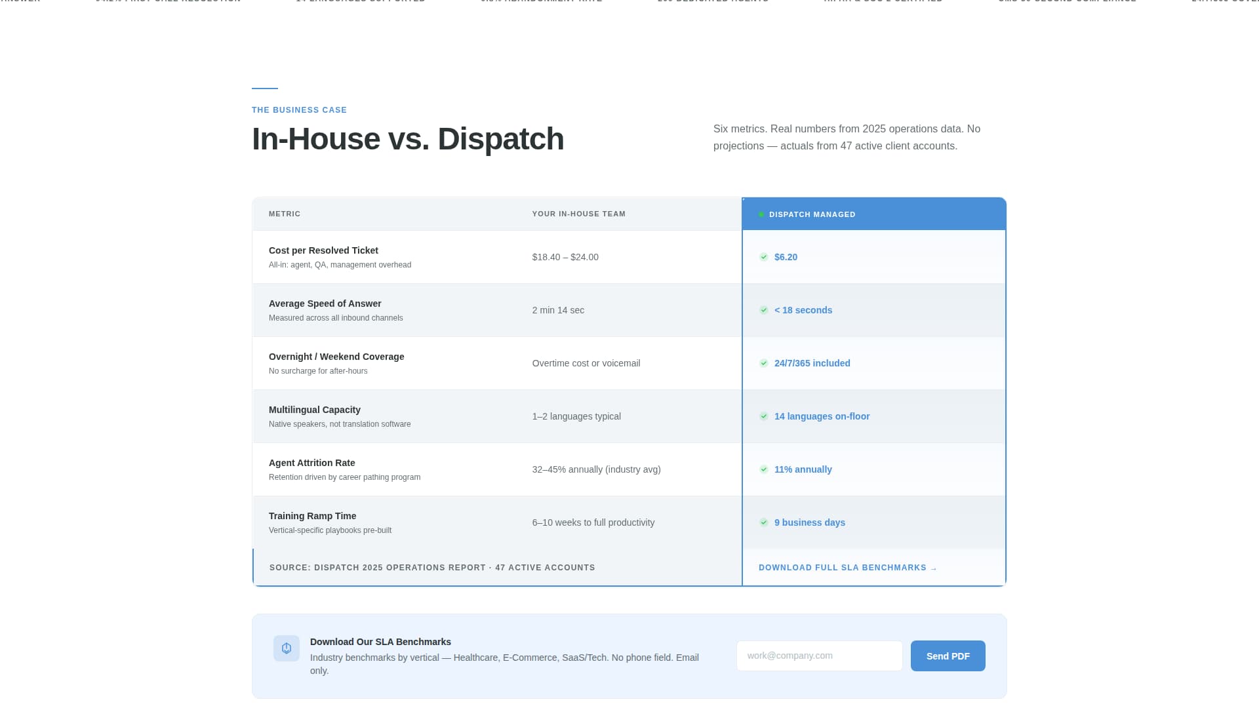Viewport: 1259px width, 708px height.
Task: Select the Training Ramp Time label
Action: [x=312, y=516]
